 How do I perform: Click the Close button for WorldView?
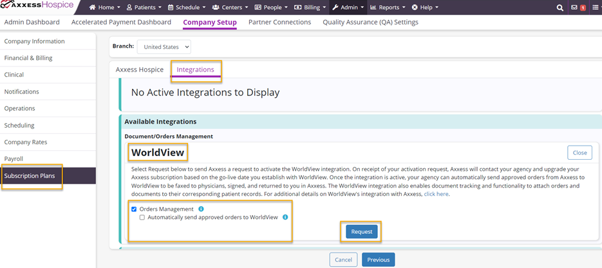[x=579, y=153]
